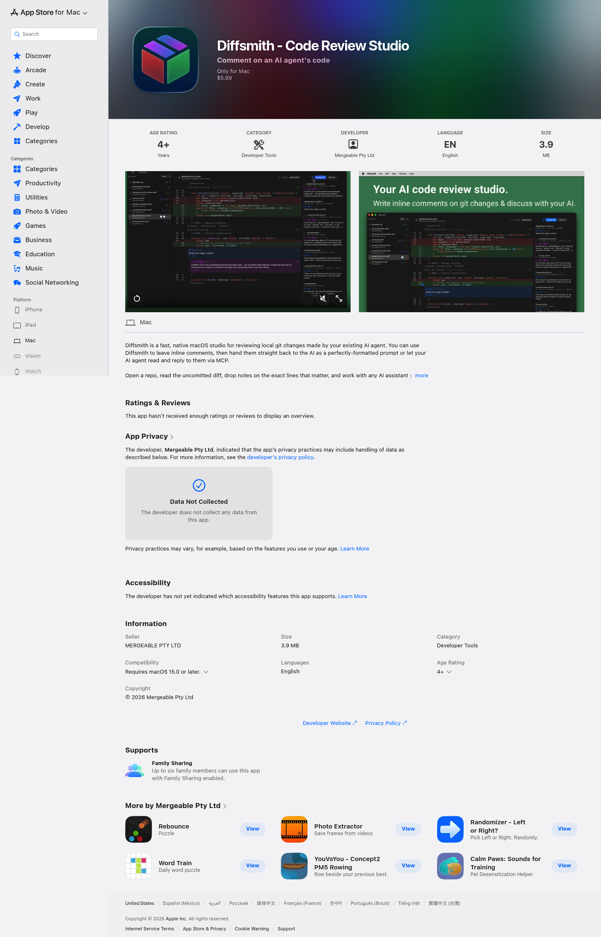The width and height of the screenshot is (601, 937).
Task: Select Music category
Action: tap(28, 268)
